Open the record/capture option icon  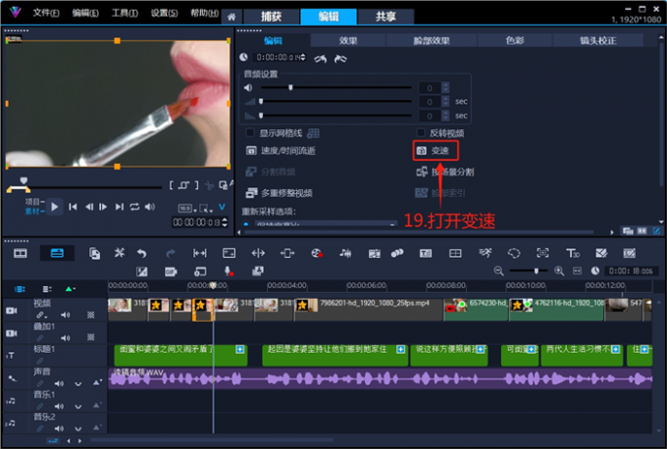coord(317,253)
